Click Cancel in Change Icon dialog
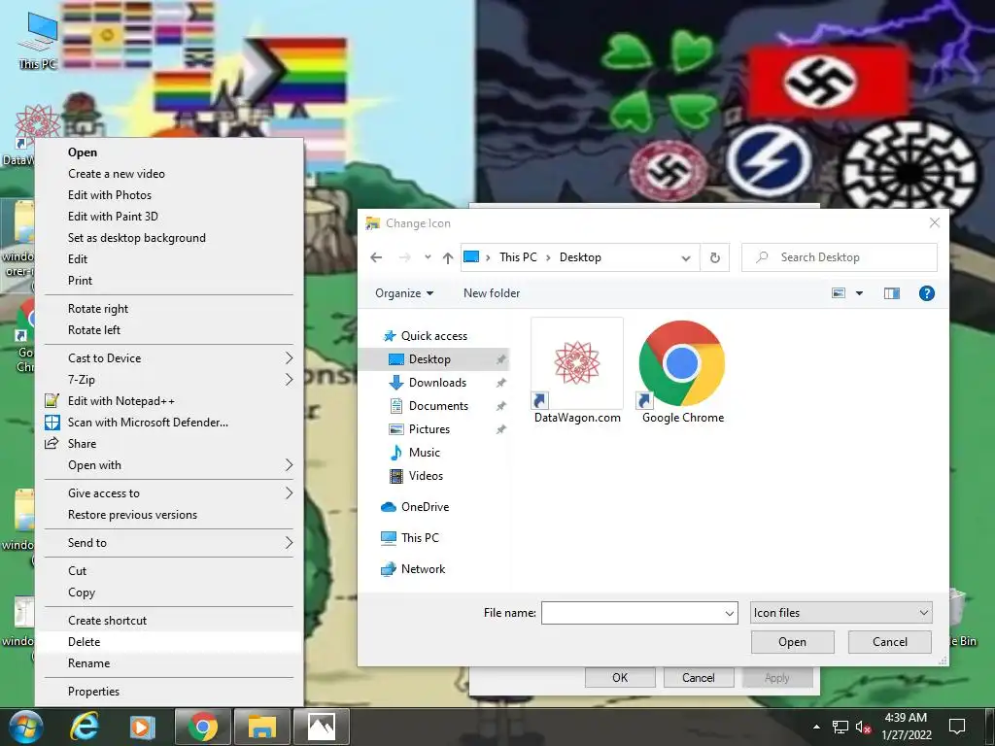995x746 pixels. 890,642
